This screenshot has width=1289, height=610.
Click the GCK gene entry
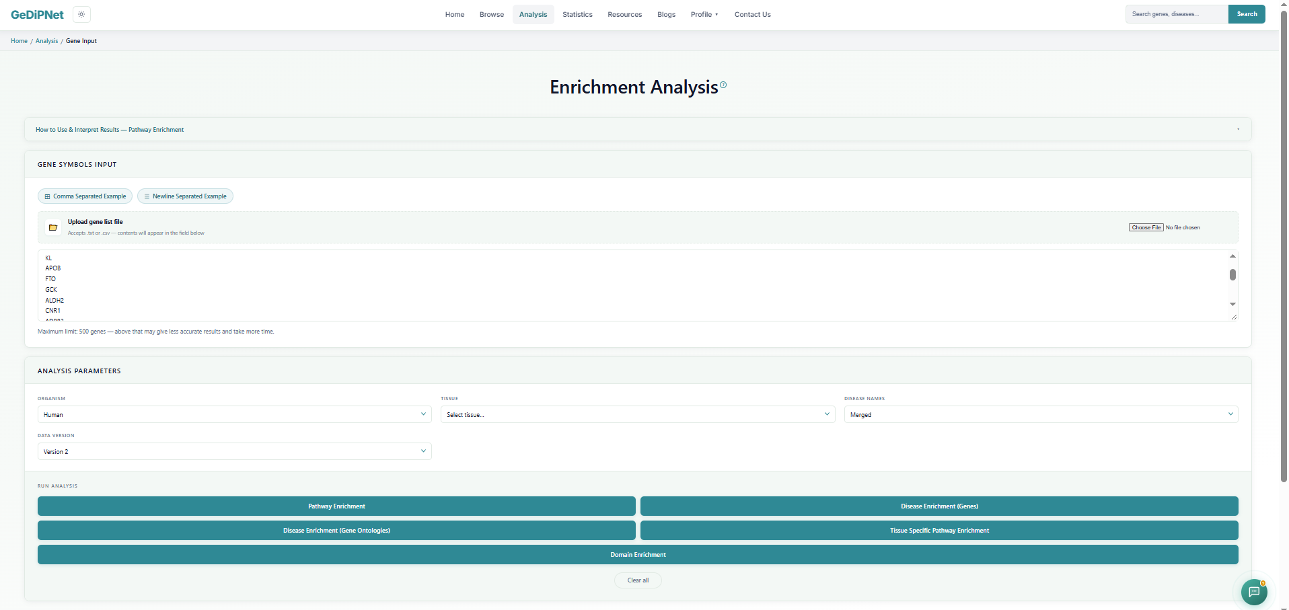click(51, 290)
